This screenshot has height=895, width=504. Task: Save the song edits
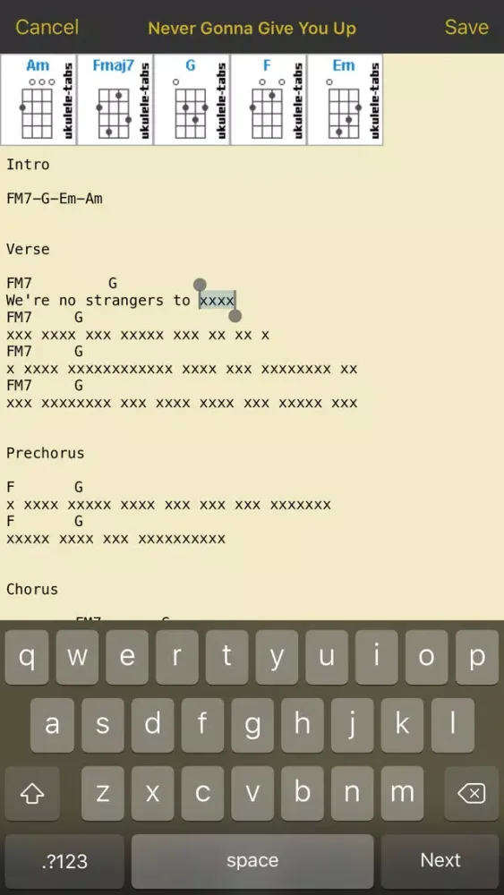[x=466, y=27]
